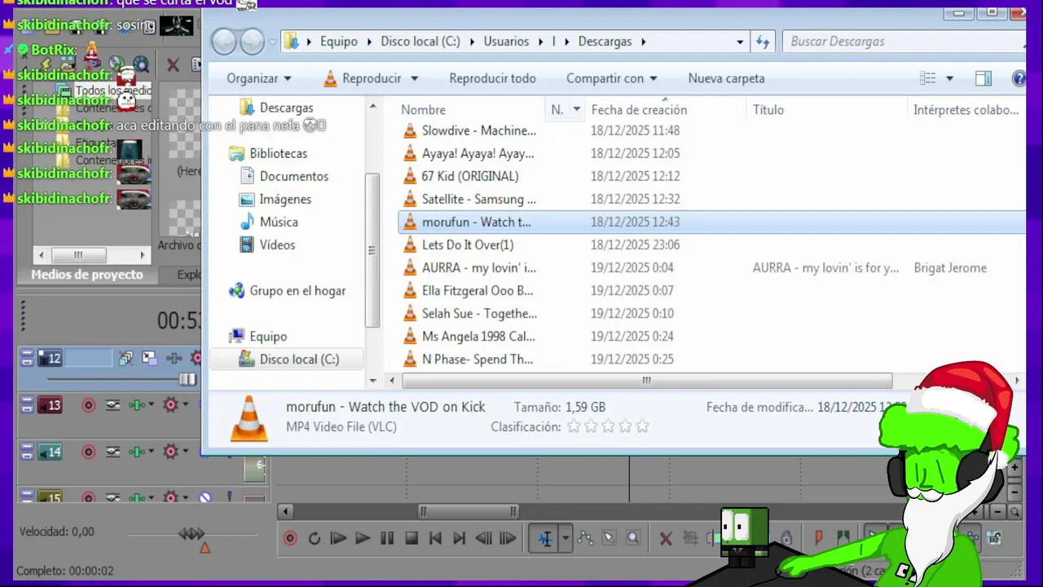Click the Record button in Vegas transport
Screen dimensions: 1043x587
tap(290, 538)
